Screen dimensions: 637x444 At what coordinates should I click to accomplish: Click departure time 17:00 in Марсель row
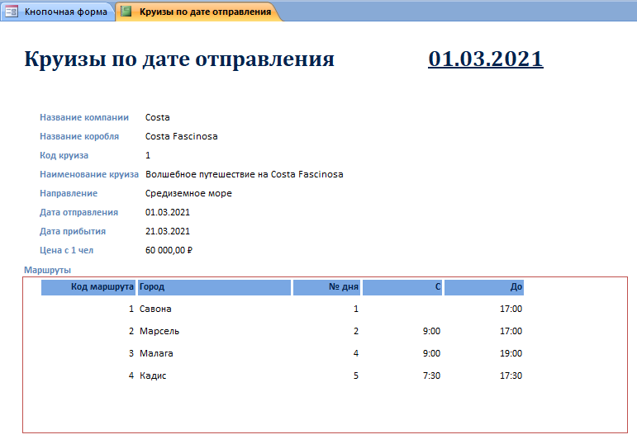511,331
